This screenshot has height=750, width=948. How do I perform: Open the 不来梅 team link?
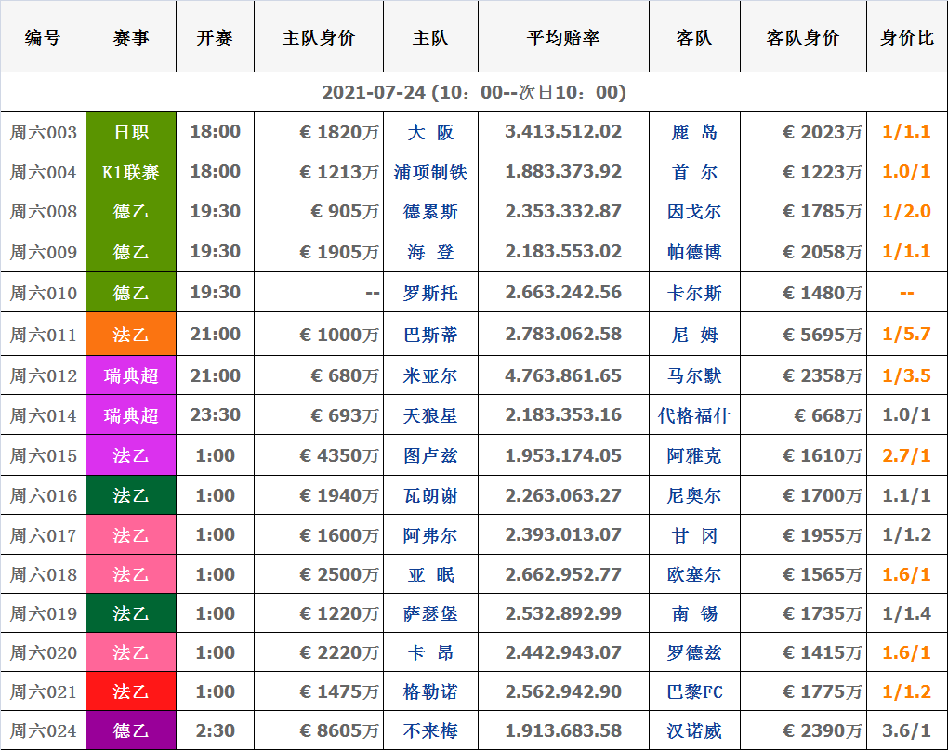click(430, 731)
